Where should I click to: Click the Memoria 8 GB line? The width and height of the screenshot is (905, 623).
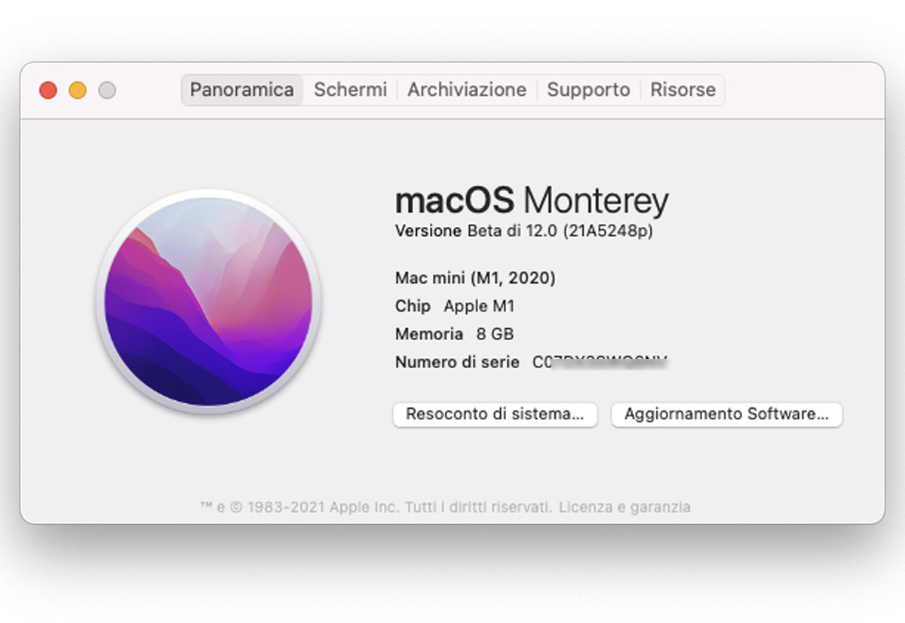point(454,333)
